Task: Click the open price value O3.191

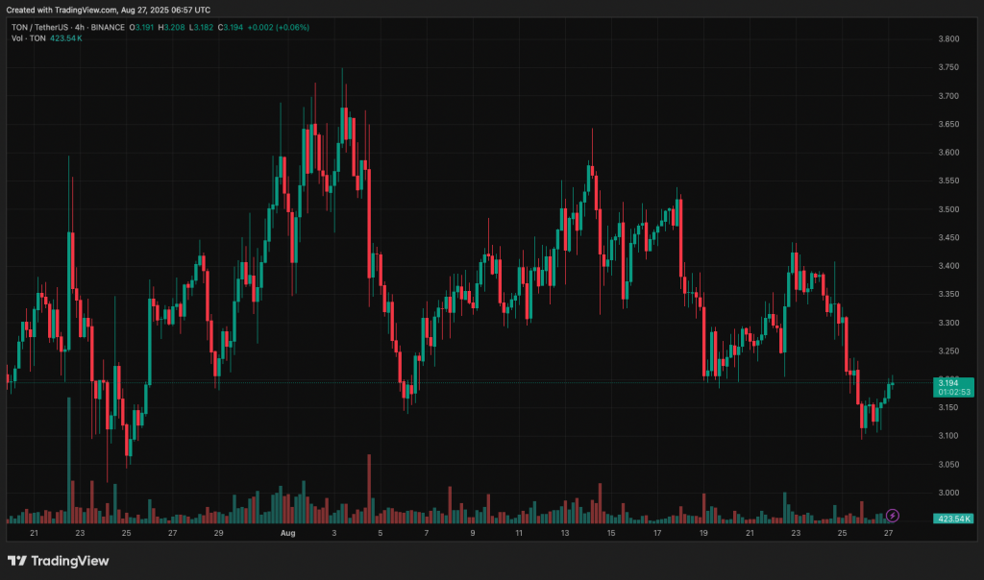Action: [143, 27]
